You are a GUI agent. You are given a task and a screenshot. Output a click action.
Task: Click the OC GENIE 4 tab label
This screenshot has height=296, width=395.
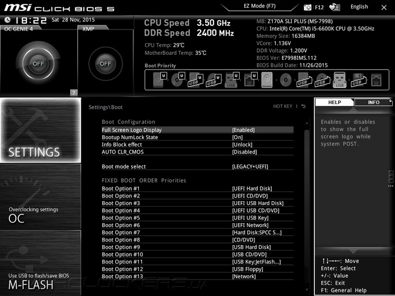pos(19,29)
